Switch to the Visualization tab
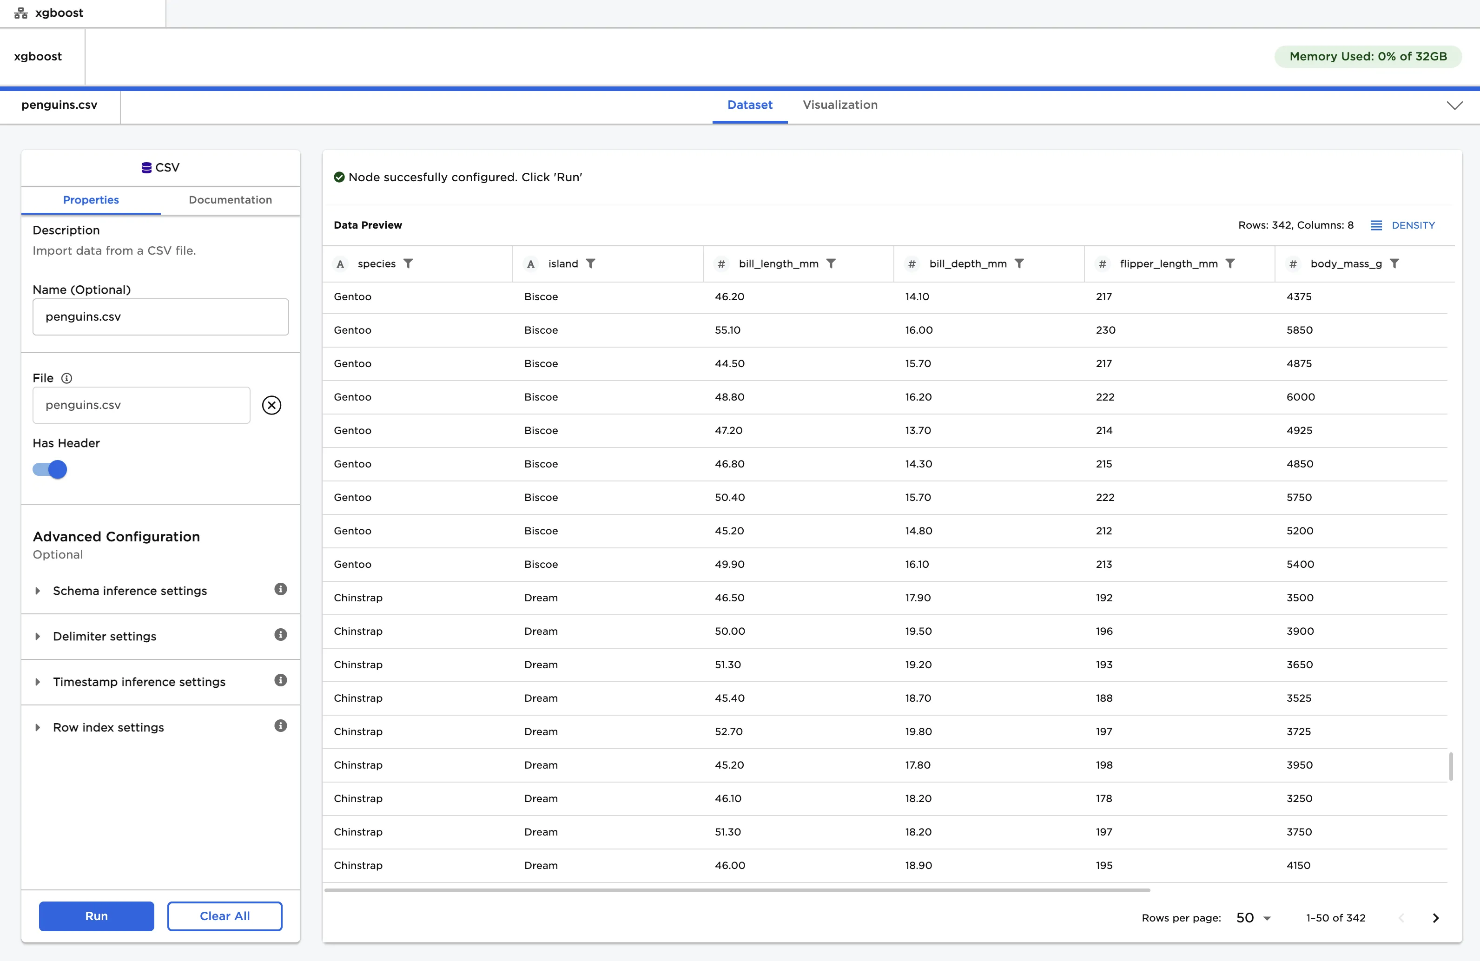The image size is (1480, 961). (839, 105)
